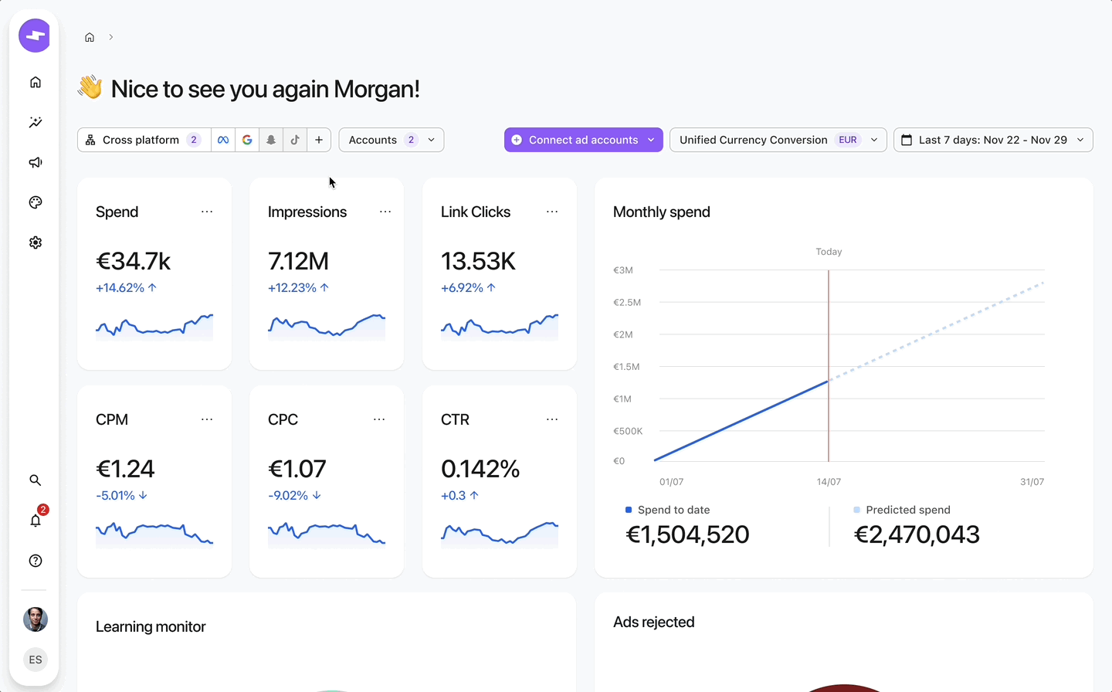Click the breadcrumb home icon
This screenshot has width=1112, height=692.
90,37
